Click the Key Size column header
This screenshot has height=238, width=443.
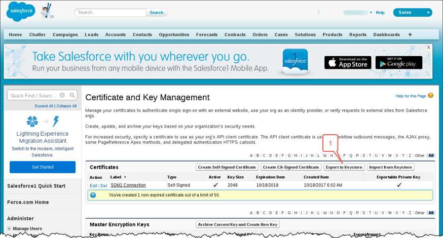[235, 177]
